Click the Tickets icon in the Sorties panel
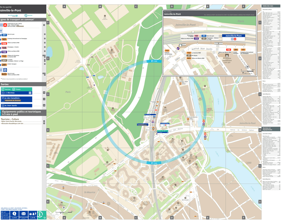 pyautogui.click(x=13, y=89)
